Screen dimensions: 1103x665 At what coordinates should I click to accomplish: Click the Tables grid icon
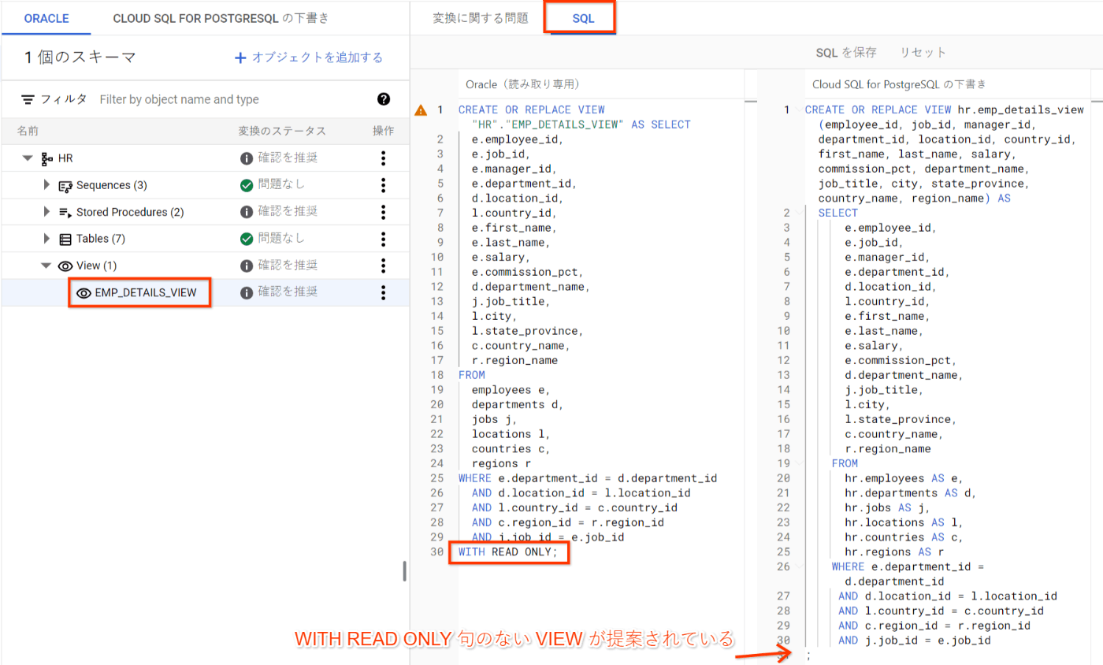click(65, 239)
